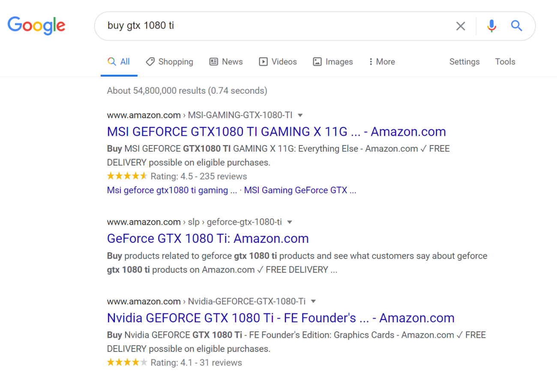557x381 pixels.
Task: Click the 4.1 star rating icons
Action: point(127,362)
